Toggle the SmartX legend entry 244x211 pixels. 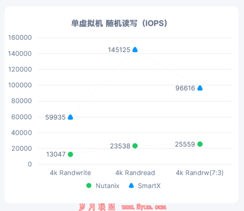click(x=145, y=186)
